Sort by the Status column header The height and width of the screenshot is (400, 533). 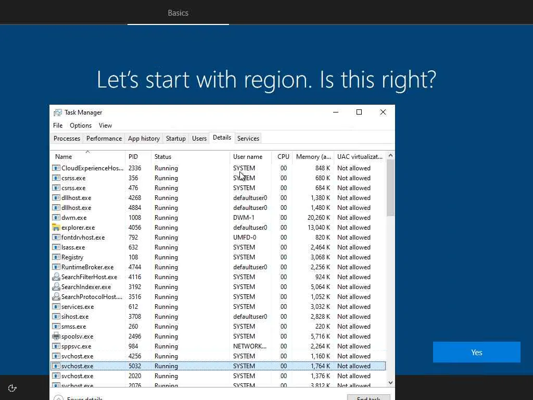(191, 157)
